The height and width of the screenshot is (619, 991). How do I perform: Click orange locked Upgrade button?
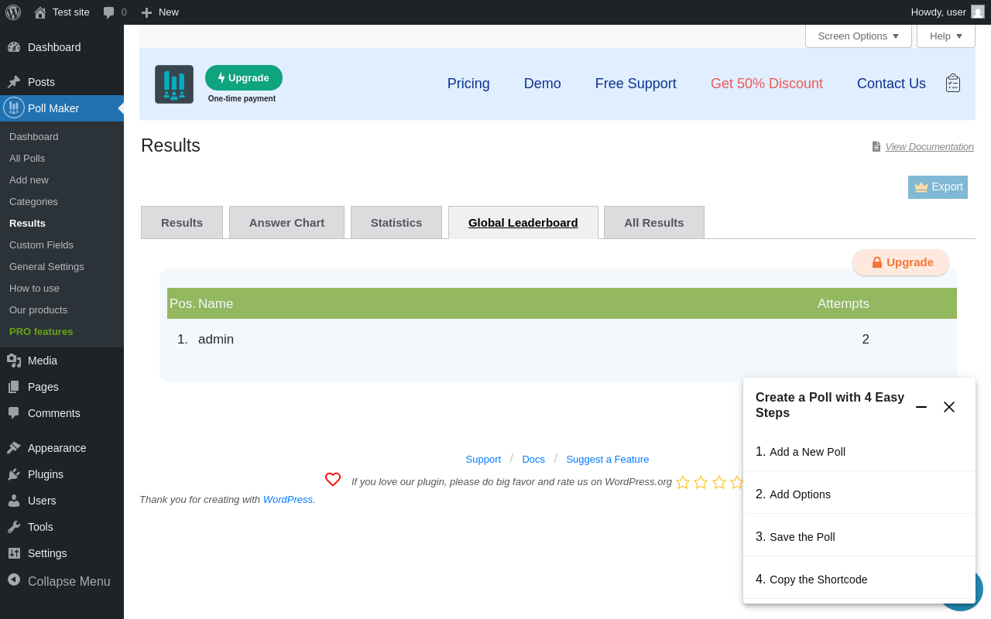coord(901,262)
